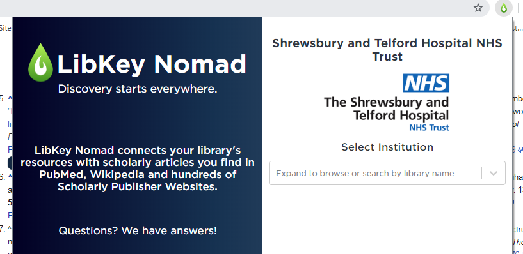Click the truncated bookmark at far right
Image resolution: width=523 pixels, height=254 pixels.
[517, 28]
